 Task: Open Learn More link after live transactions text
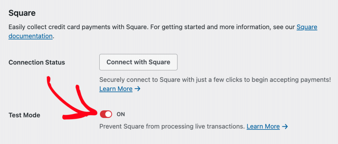coord(263,126)
